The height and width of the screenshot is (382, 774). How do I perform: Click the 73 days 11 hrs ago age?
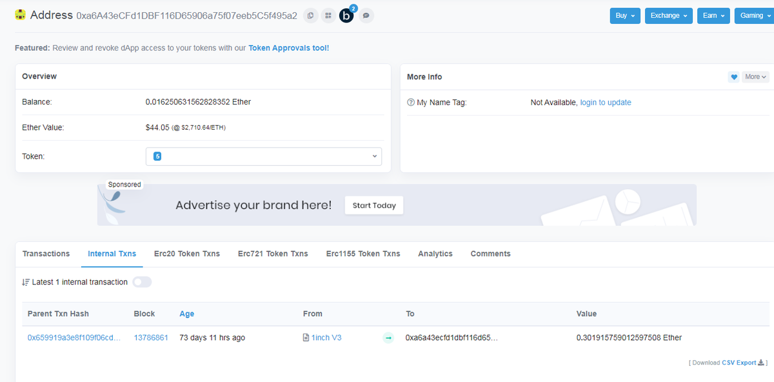(212, 337)
